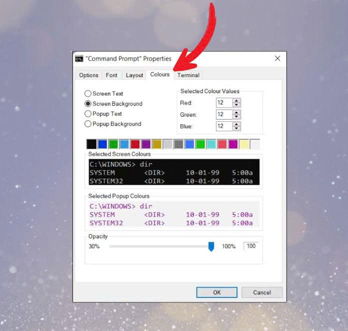Pick the bright red colour swatch
Viewport: 348px width, 331px height.
coord(222,144)
